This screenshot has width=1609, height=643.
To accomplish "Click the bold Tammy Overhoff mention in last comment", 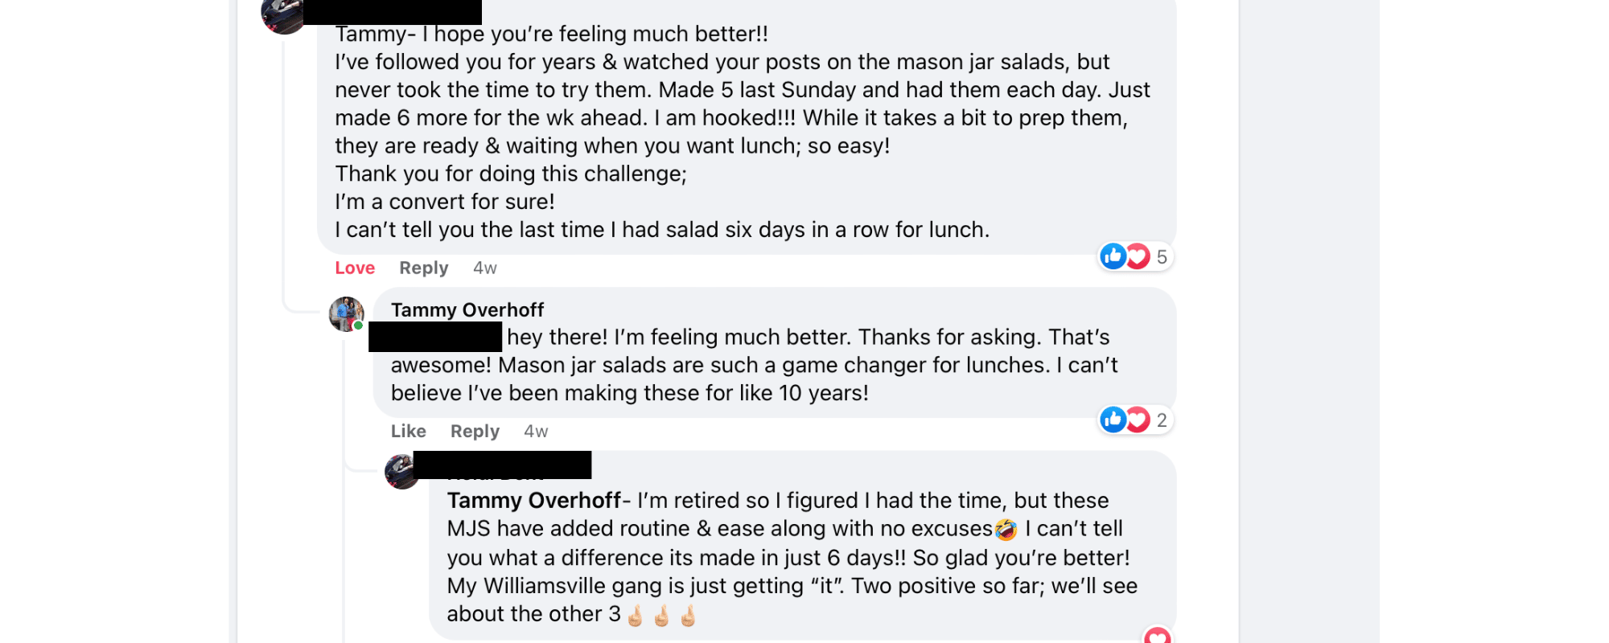I will point(534,501).
